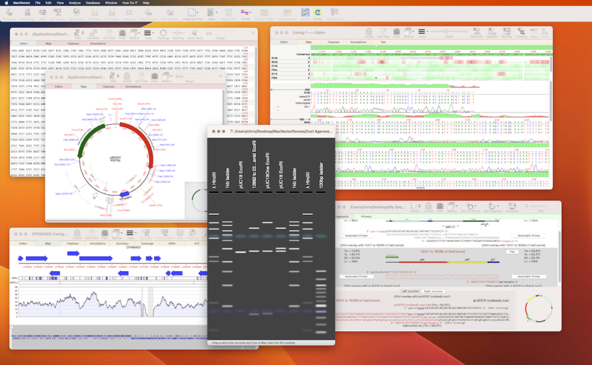Click the DNA icon in the pBR322 Map window

tap(113, 76)
